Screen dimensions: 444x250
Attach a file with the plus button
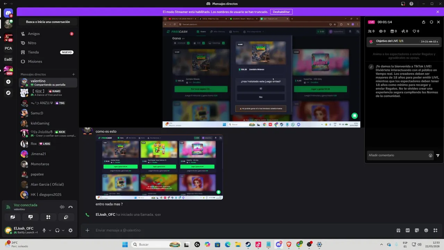87,230
